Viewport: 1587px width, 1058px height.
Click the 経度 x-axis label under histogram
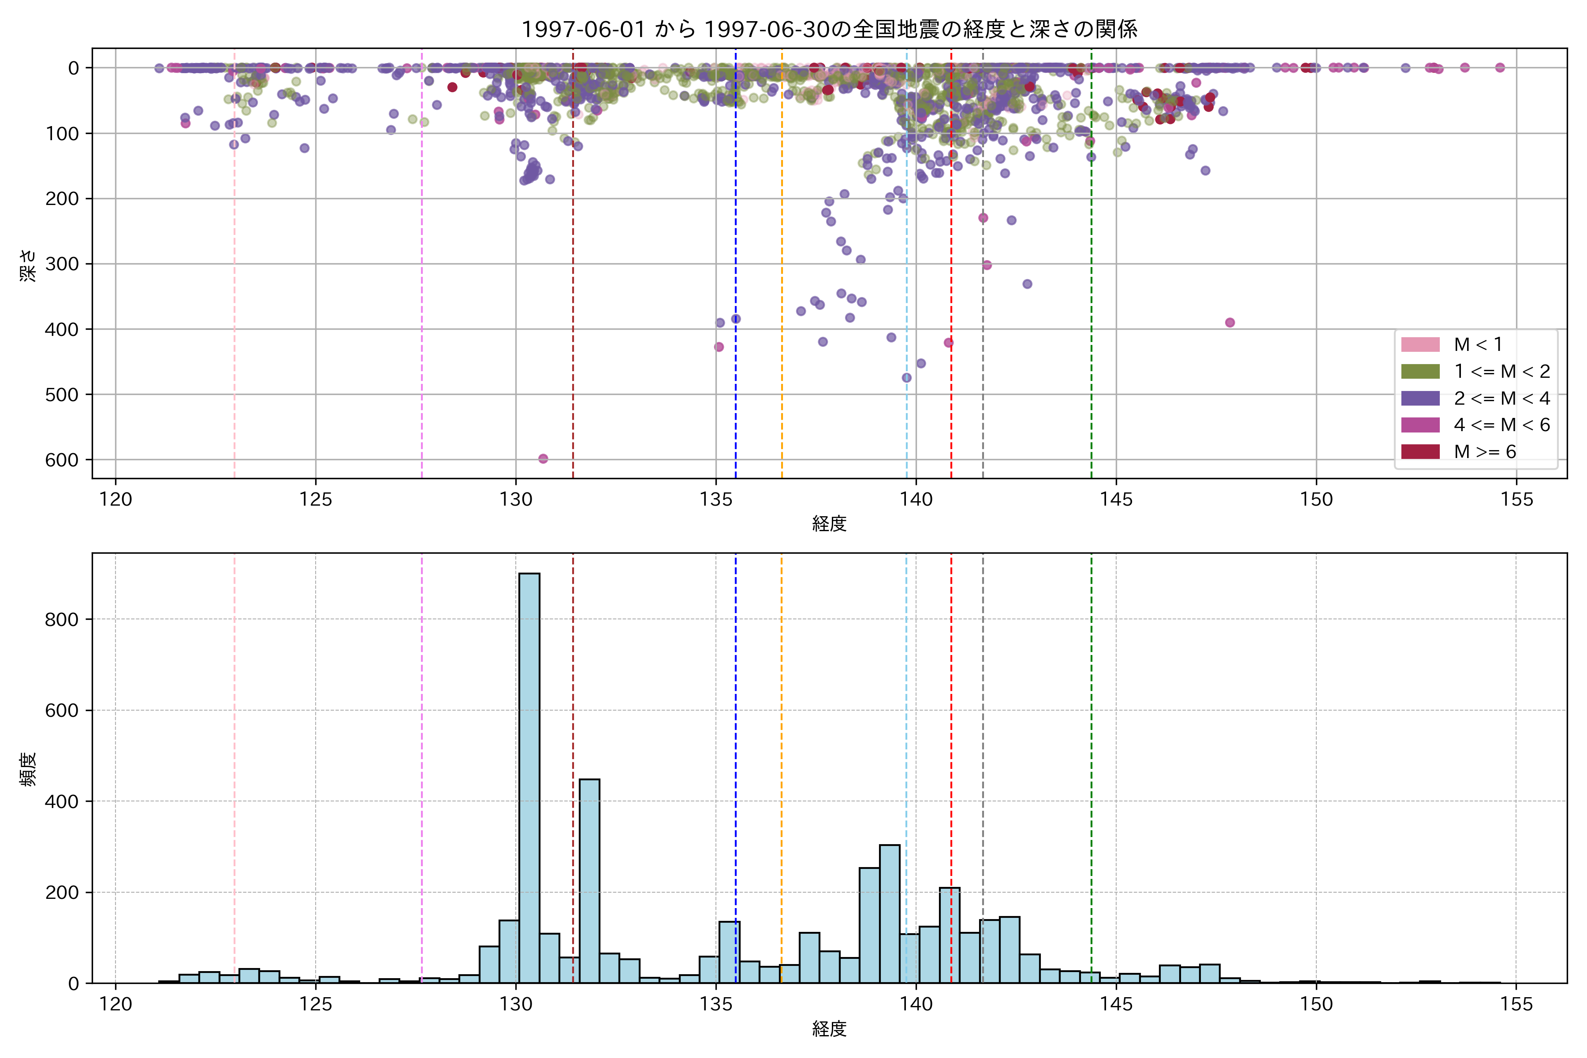(829, 1028)
